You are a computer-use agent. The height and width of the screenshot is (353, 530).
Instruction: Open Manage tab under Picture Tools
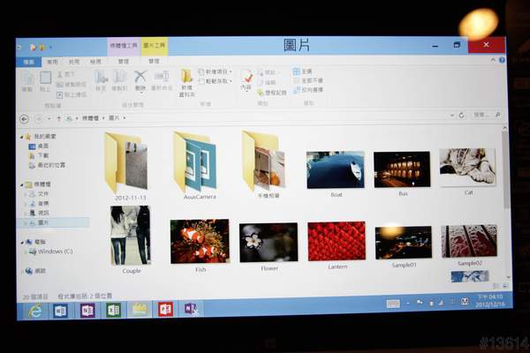(154, 61)
